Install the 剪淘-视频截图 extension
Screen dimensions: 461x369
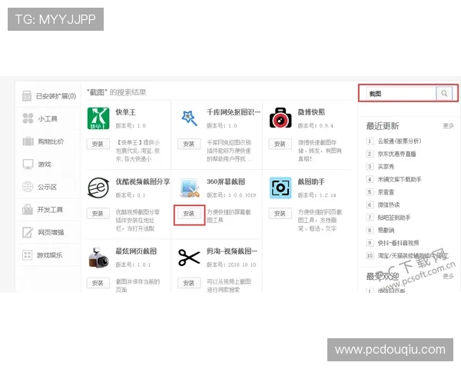(189, 283)
